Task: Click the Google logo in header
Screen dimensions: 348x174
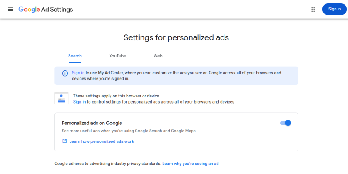Action: [x=29, y=10]
